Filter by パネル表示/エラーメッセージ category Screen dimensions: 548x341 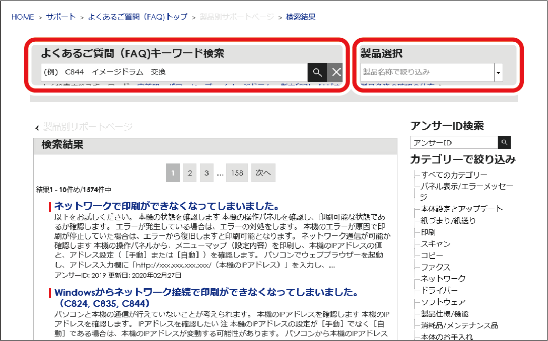pos(466,192)
